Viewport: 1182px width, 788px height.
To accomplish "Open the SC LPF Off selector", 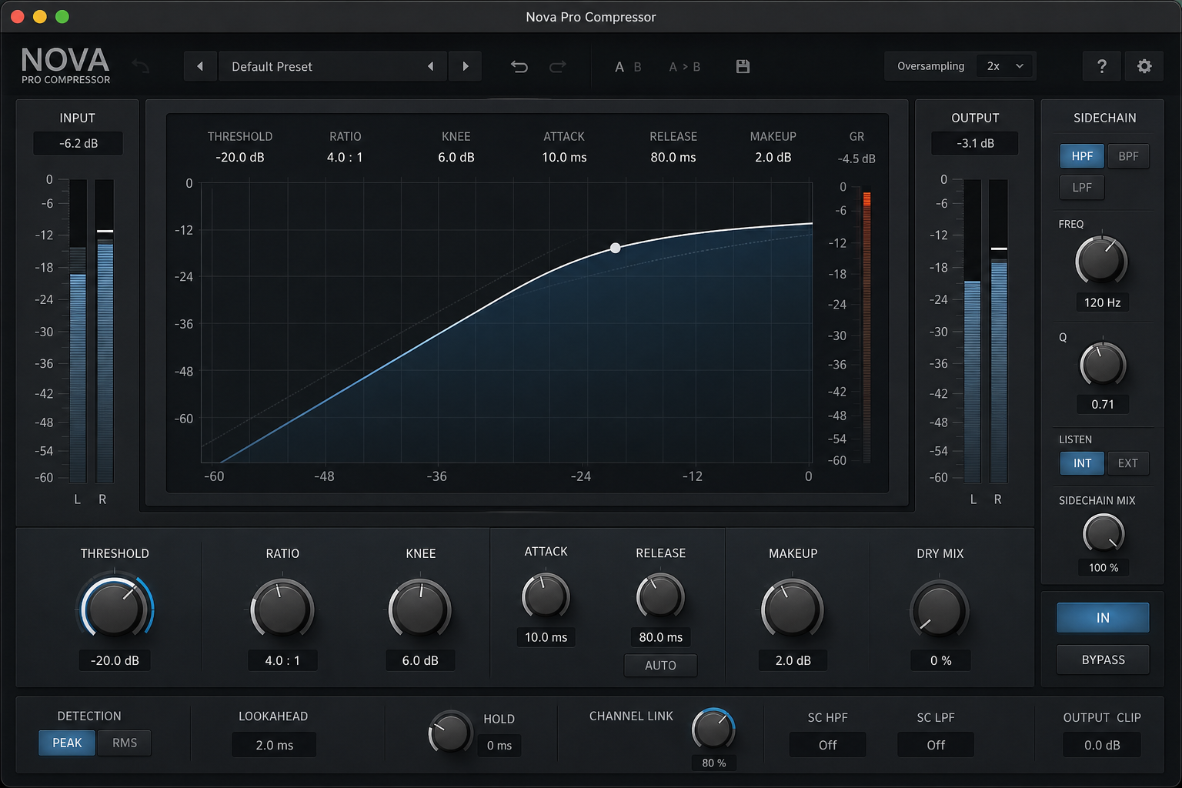I will [936, 745].
